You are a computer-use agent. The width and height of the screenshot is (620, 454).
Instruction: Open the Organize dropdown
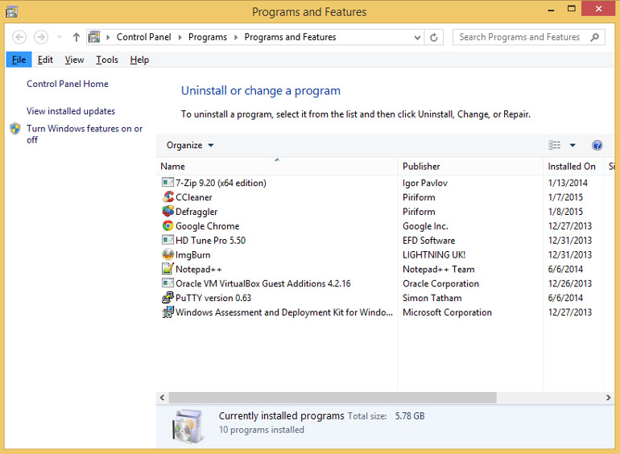(190, 145)
